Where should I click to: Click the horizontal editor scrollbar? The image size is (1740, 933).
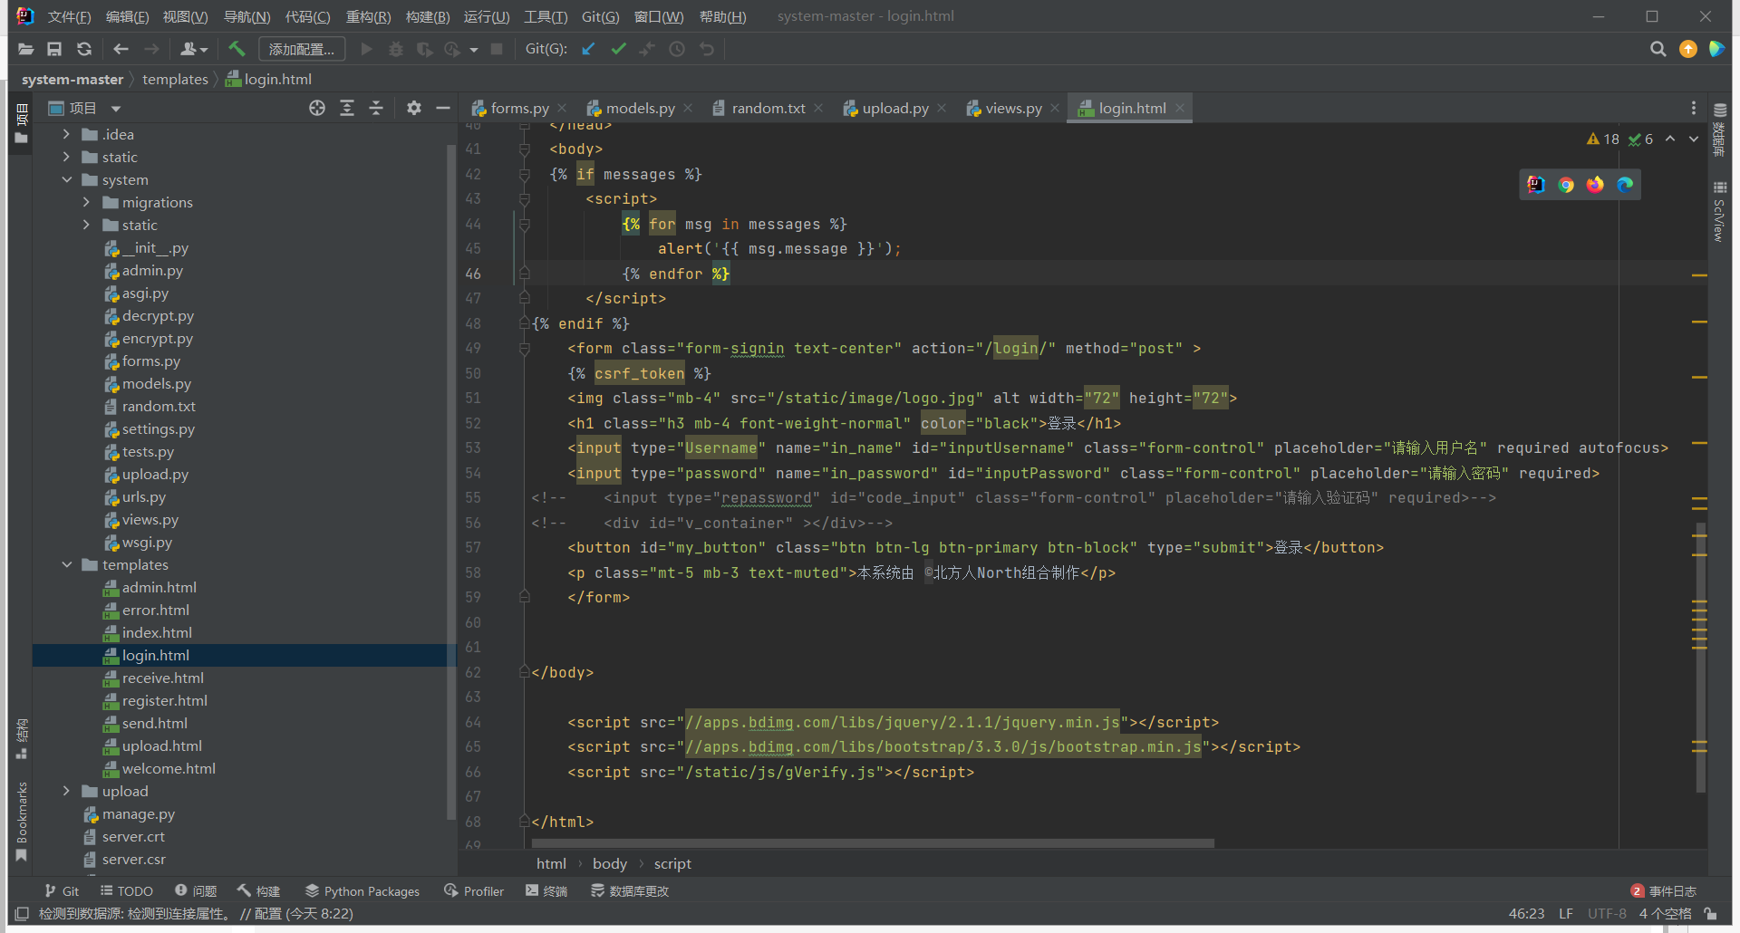(x=875, y=843)
